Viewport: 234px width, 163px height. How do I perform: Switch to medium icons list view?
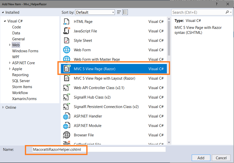click(125, 12)
